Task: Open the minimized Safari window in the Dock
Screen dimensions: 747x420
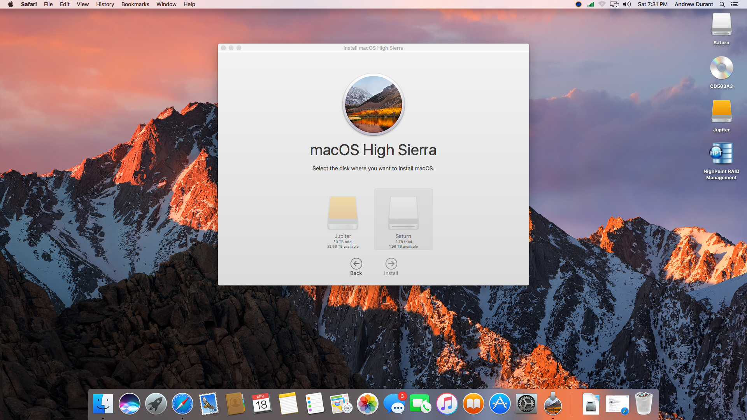Action: tap(617, 404)
